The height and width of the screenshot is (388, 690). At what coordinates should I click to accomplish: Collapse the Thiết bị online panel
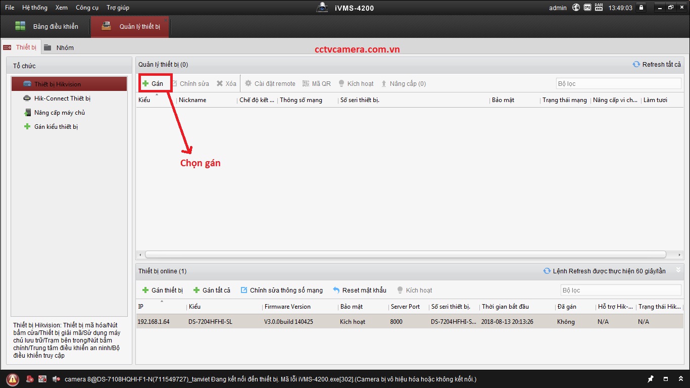678,271
